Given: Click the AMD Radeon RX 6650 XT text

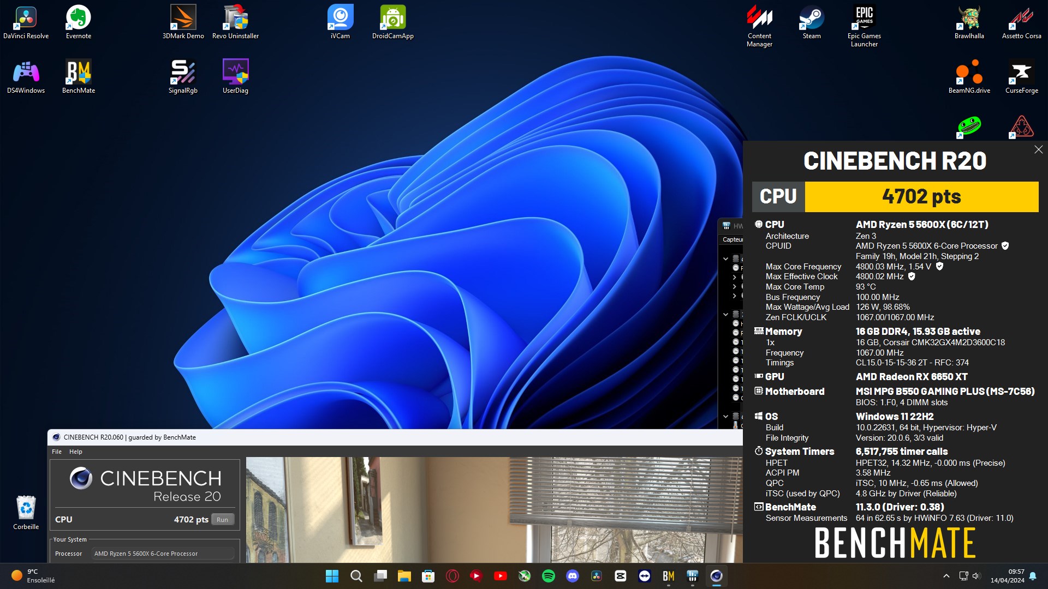Looking at the screenshot, I should point(912,377).
